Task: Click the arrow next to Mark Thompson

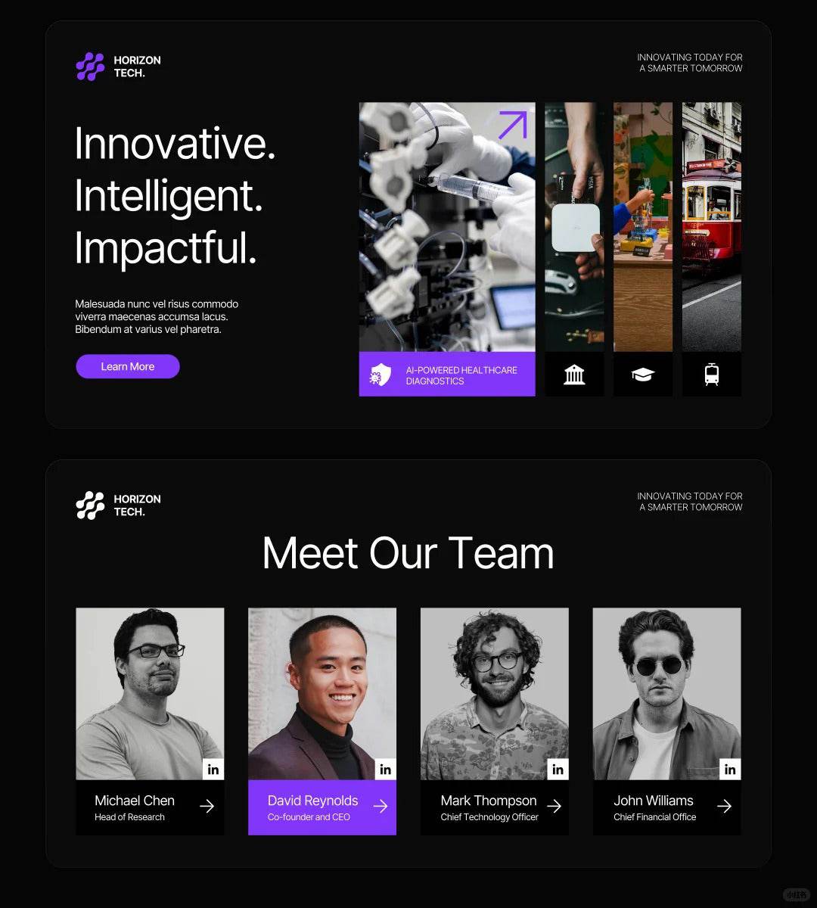Action: click(x=554, y=807)
